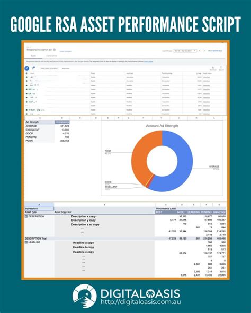Select the Assets tab
Image resolution: width=251 pixels, height=313 pixels.
pos(33,56)
